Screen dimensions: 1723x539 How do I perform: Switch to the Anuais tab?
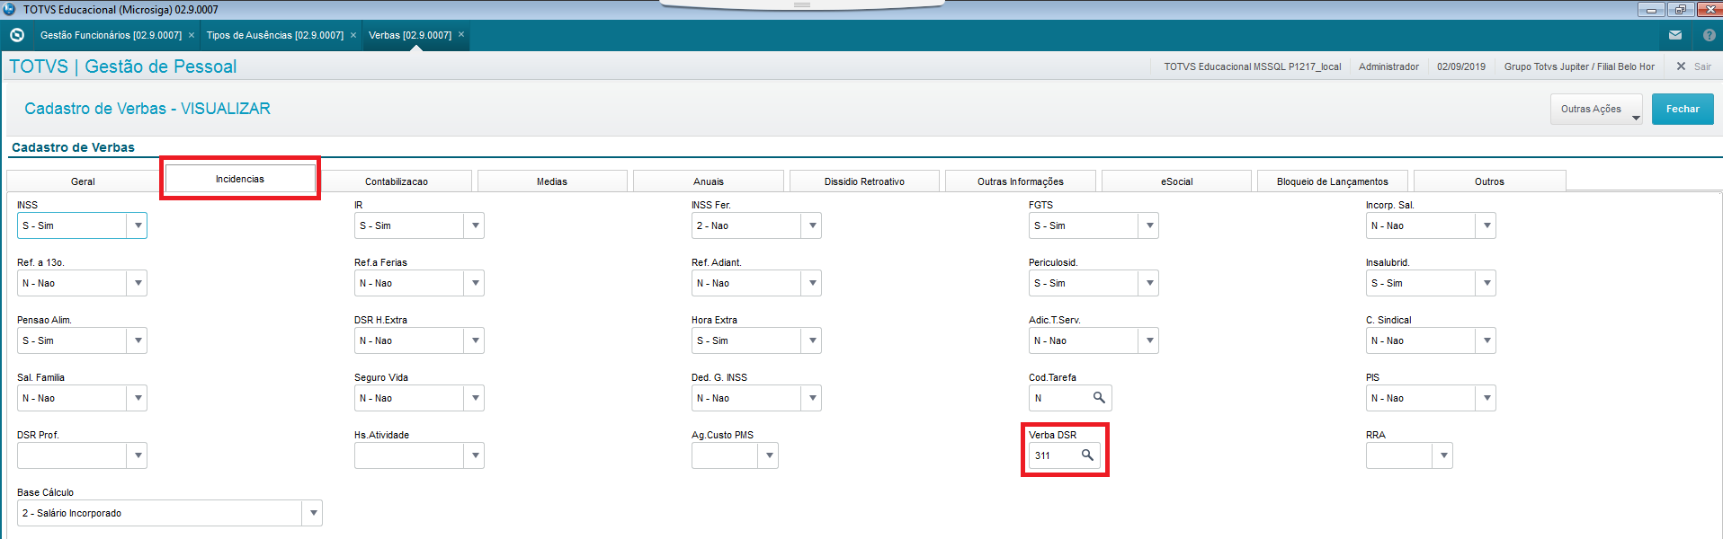pos(709,181)
